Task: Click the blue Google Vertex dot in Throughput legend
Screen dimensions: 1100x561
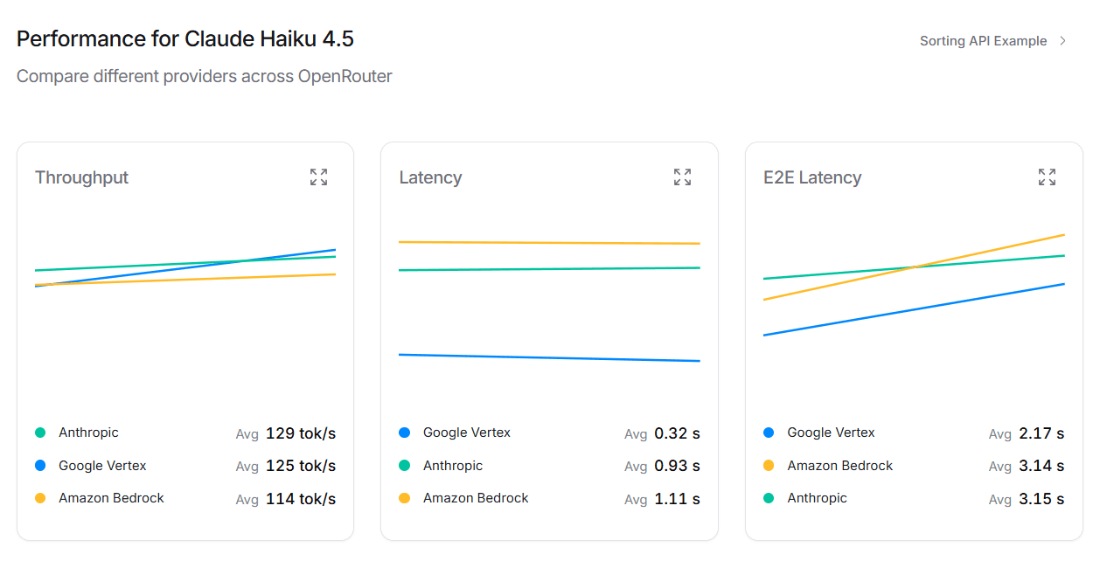Action: pos(42,466)
